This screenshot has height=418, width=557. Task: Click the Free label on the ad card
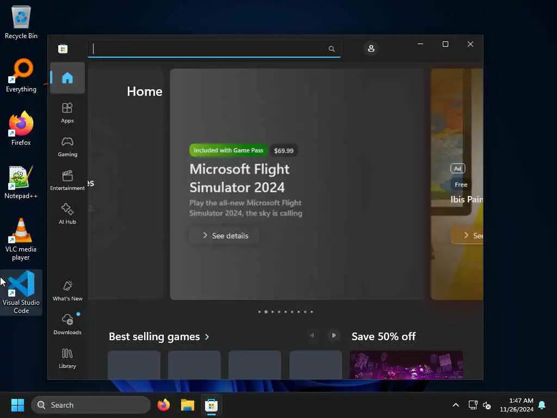461,185
